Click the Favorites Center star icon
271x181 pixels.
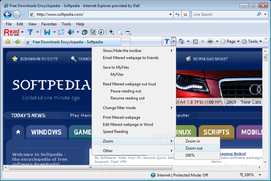coord(8,41)
